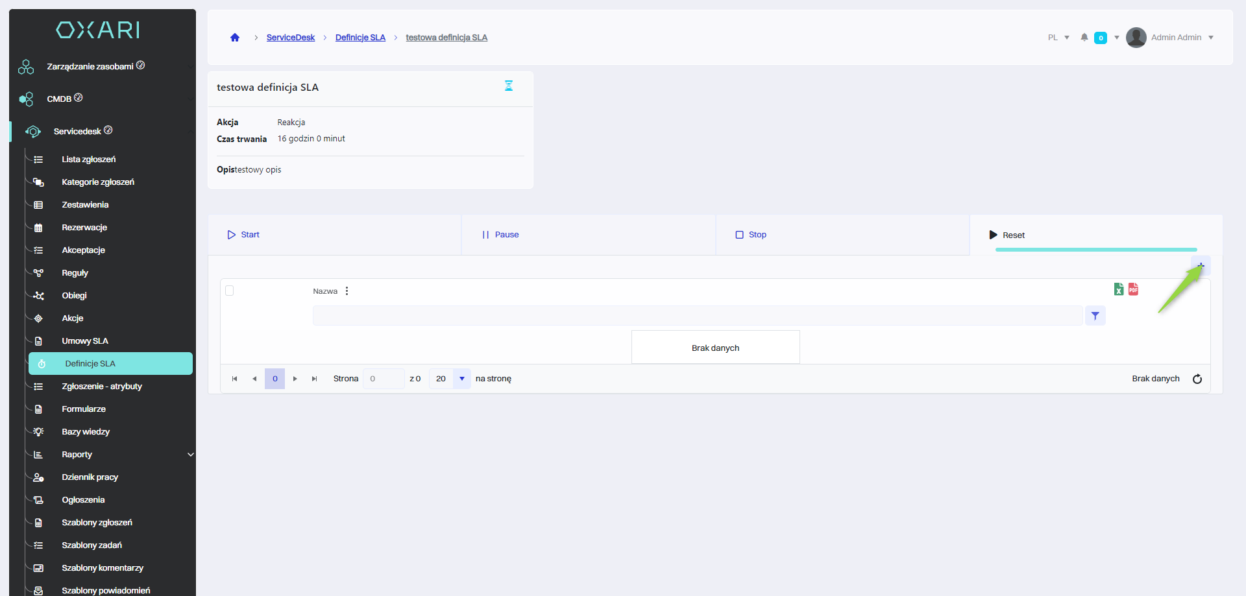Screen dimensions: 1246x596
Task: Click the home breadcrumb icon
Action: point(235,38)
